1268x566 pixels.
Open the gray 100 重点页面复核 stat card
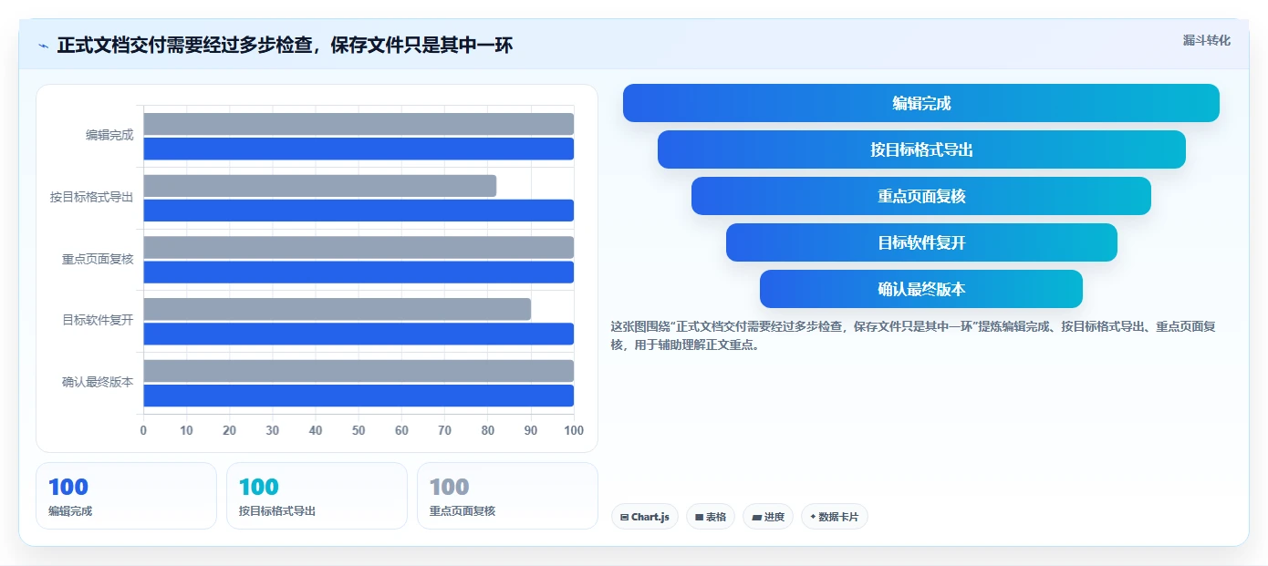pyautogui.click(x=507, y=496)
